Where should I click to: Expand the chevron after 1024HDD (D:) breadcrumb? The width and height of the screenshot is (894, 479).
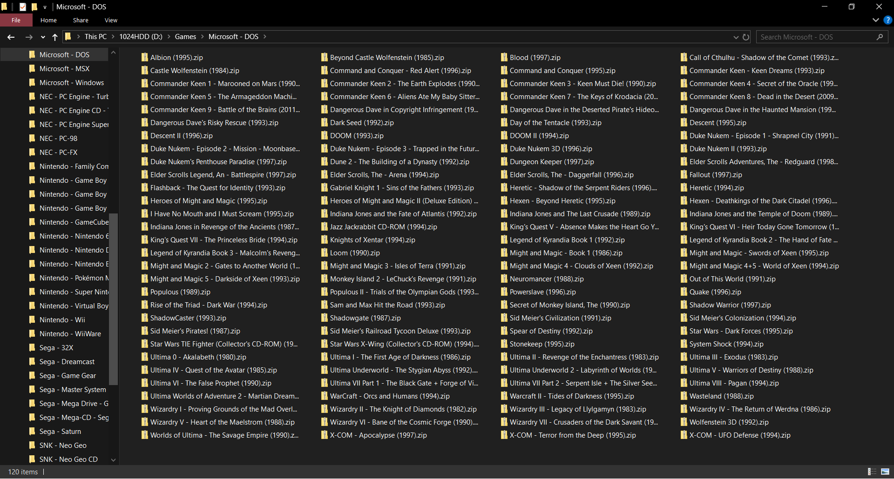[169, 37]
